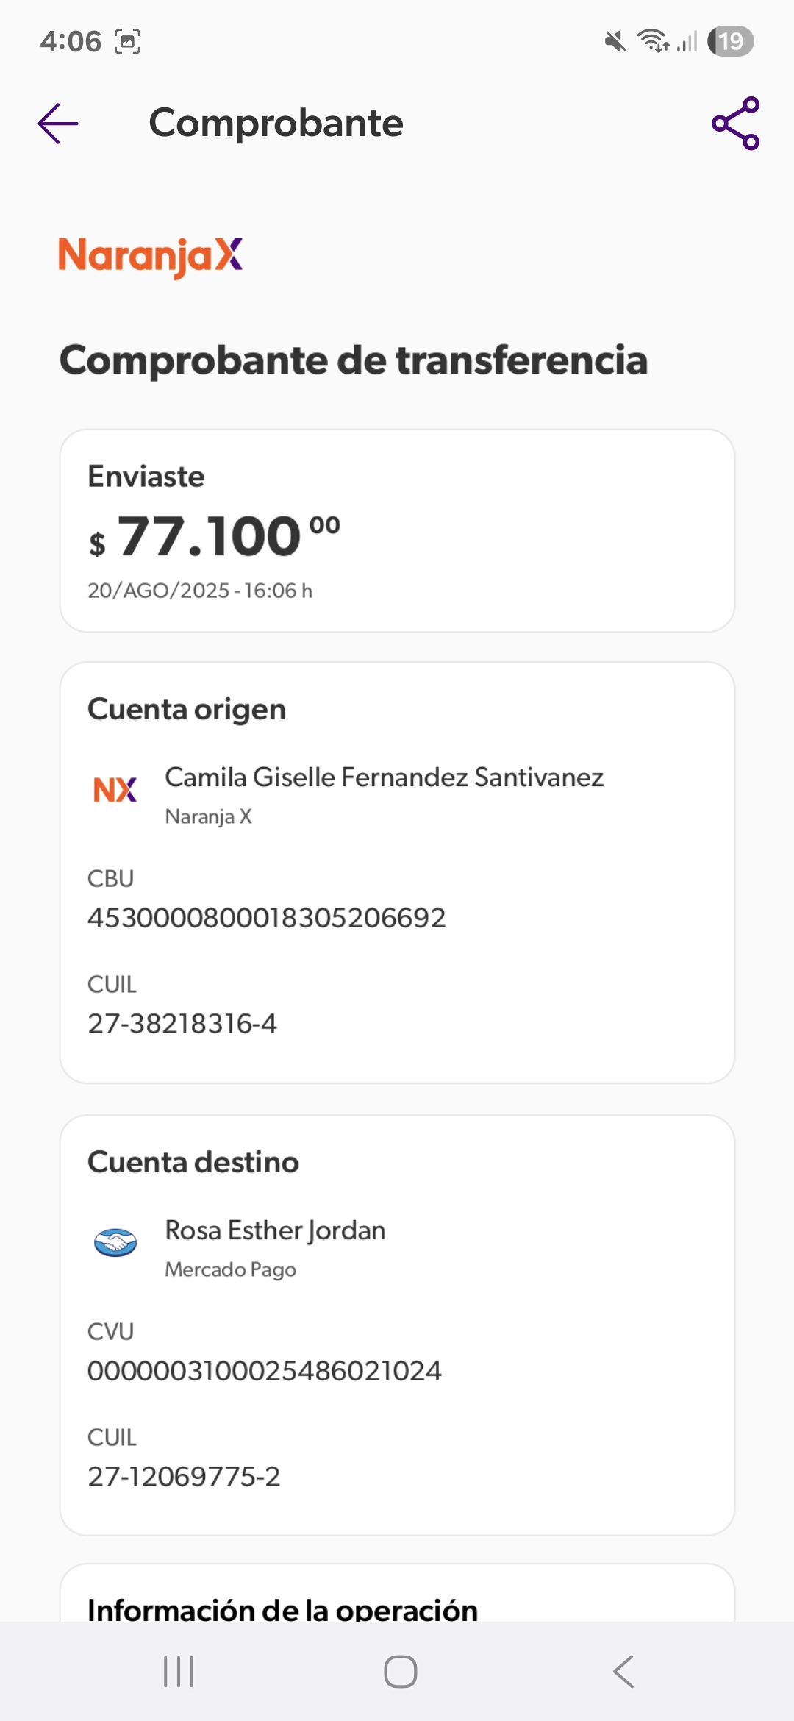The width and height of the screenshot is (794, 1721).
Task: Open Android recent apps button
Action: point(179,1672)
